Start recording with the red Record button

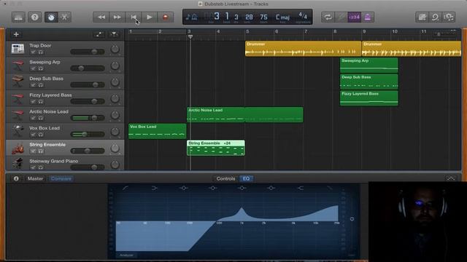pos(166,17)
